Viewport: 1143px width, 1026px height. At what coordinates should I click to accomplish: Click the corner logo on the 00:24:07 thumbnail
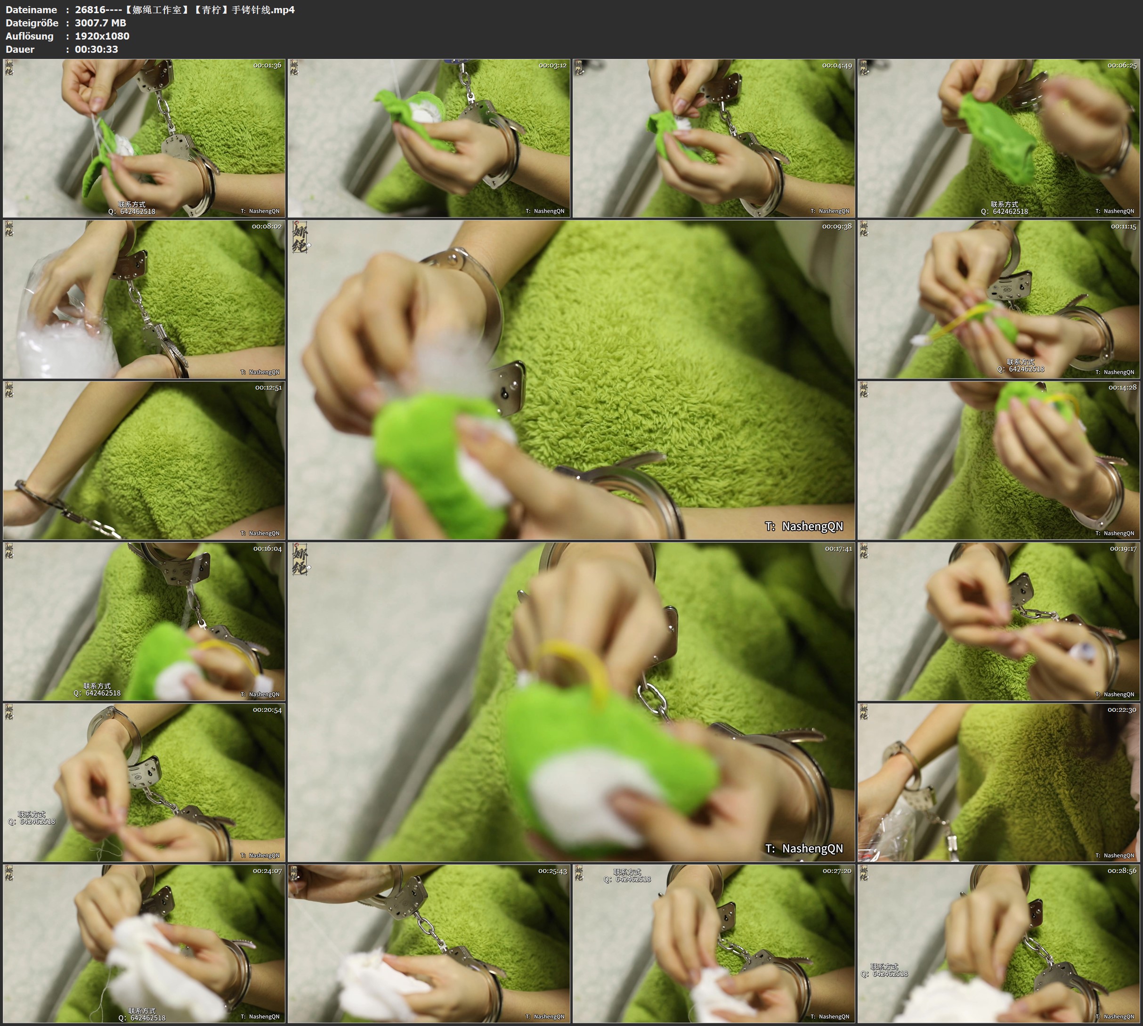tap(9, 874)
